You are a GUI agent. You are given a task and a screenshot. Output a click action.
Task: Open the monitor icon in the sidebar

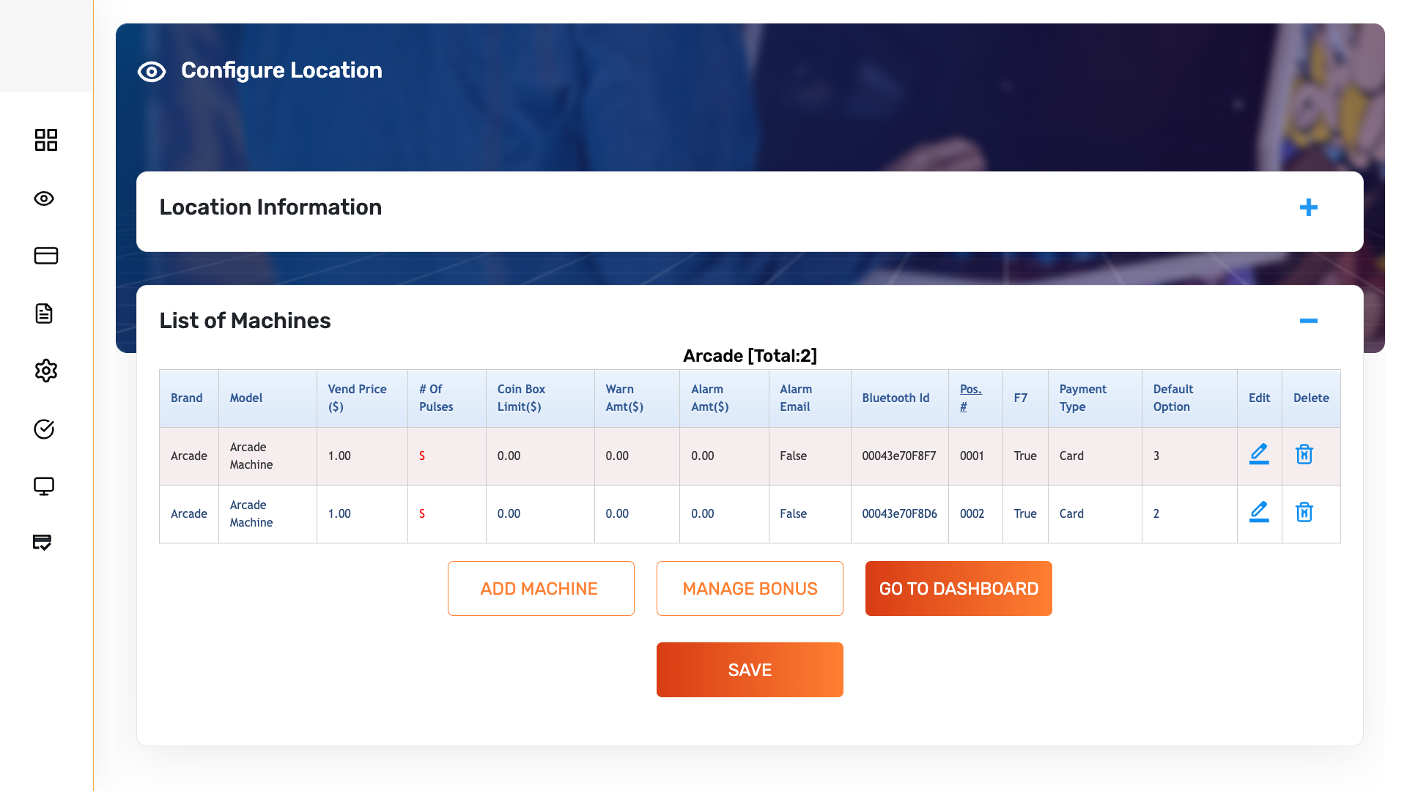pos(44,486)
